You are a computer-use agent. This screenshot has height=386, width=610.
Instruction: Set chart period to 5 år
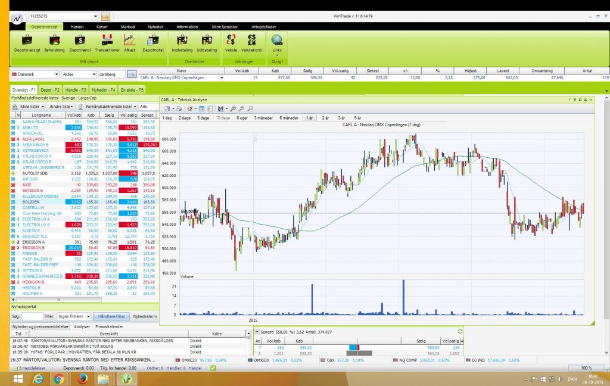[357, 118]
